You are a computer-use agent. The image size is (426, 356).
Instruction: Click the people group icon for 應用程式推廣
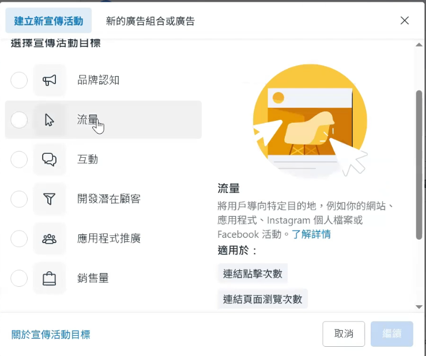click(x=50, y=238)
